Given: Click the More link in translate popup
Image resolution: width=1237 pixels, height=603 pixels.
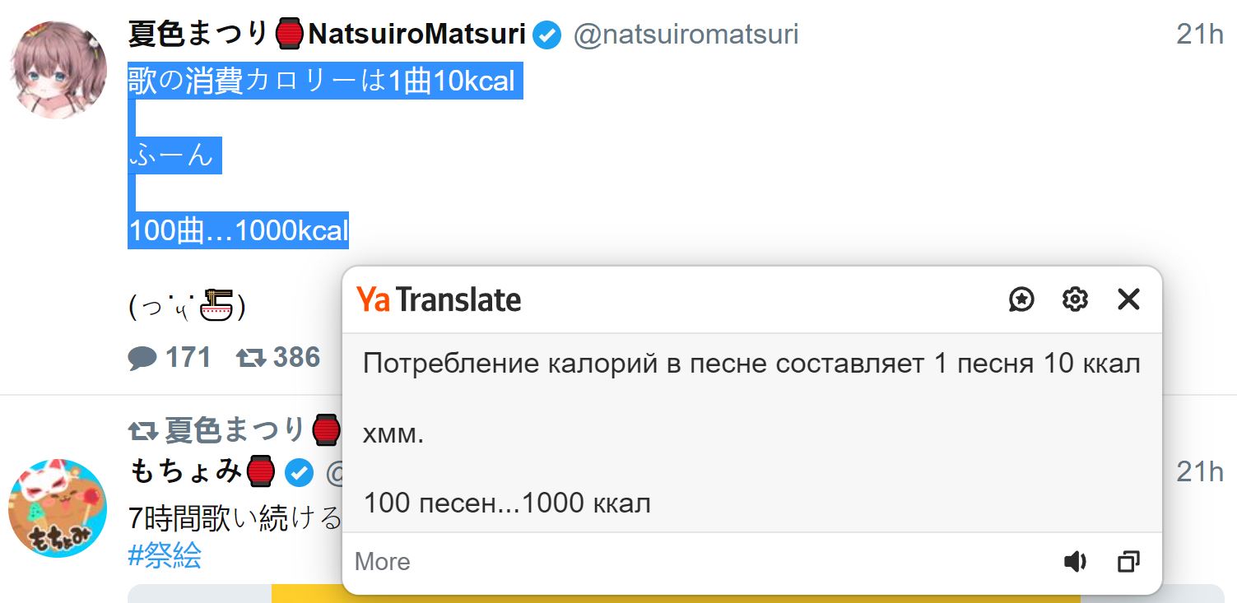Looking at the screenshot, I should pyautogui.click(x=383, y=562).
